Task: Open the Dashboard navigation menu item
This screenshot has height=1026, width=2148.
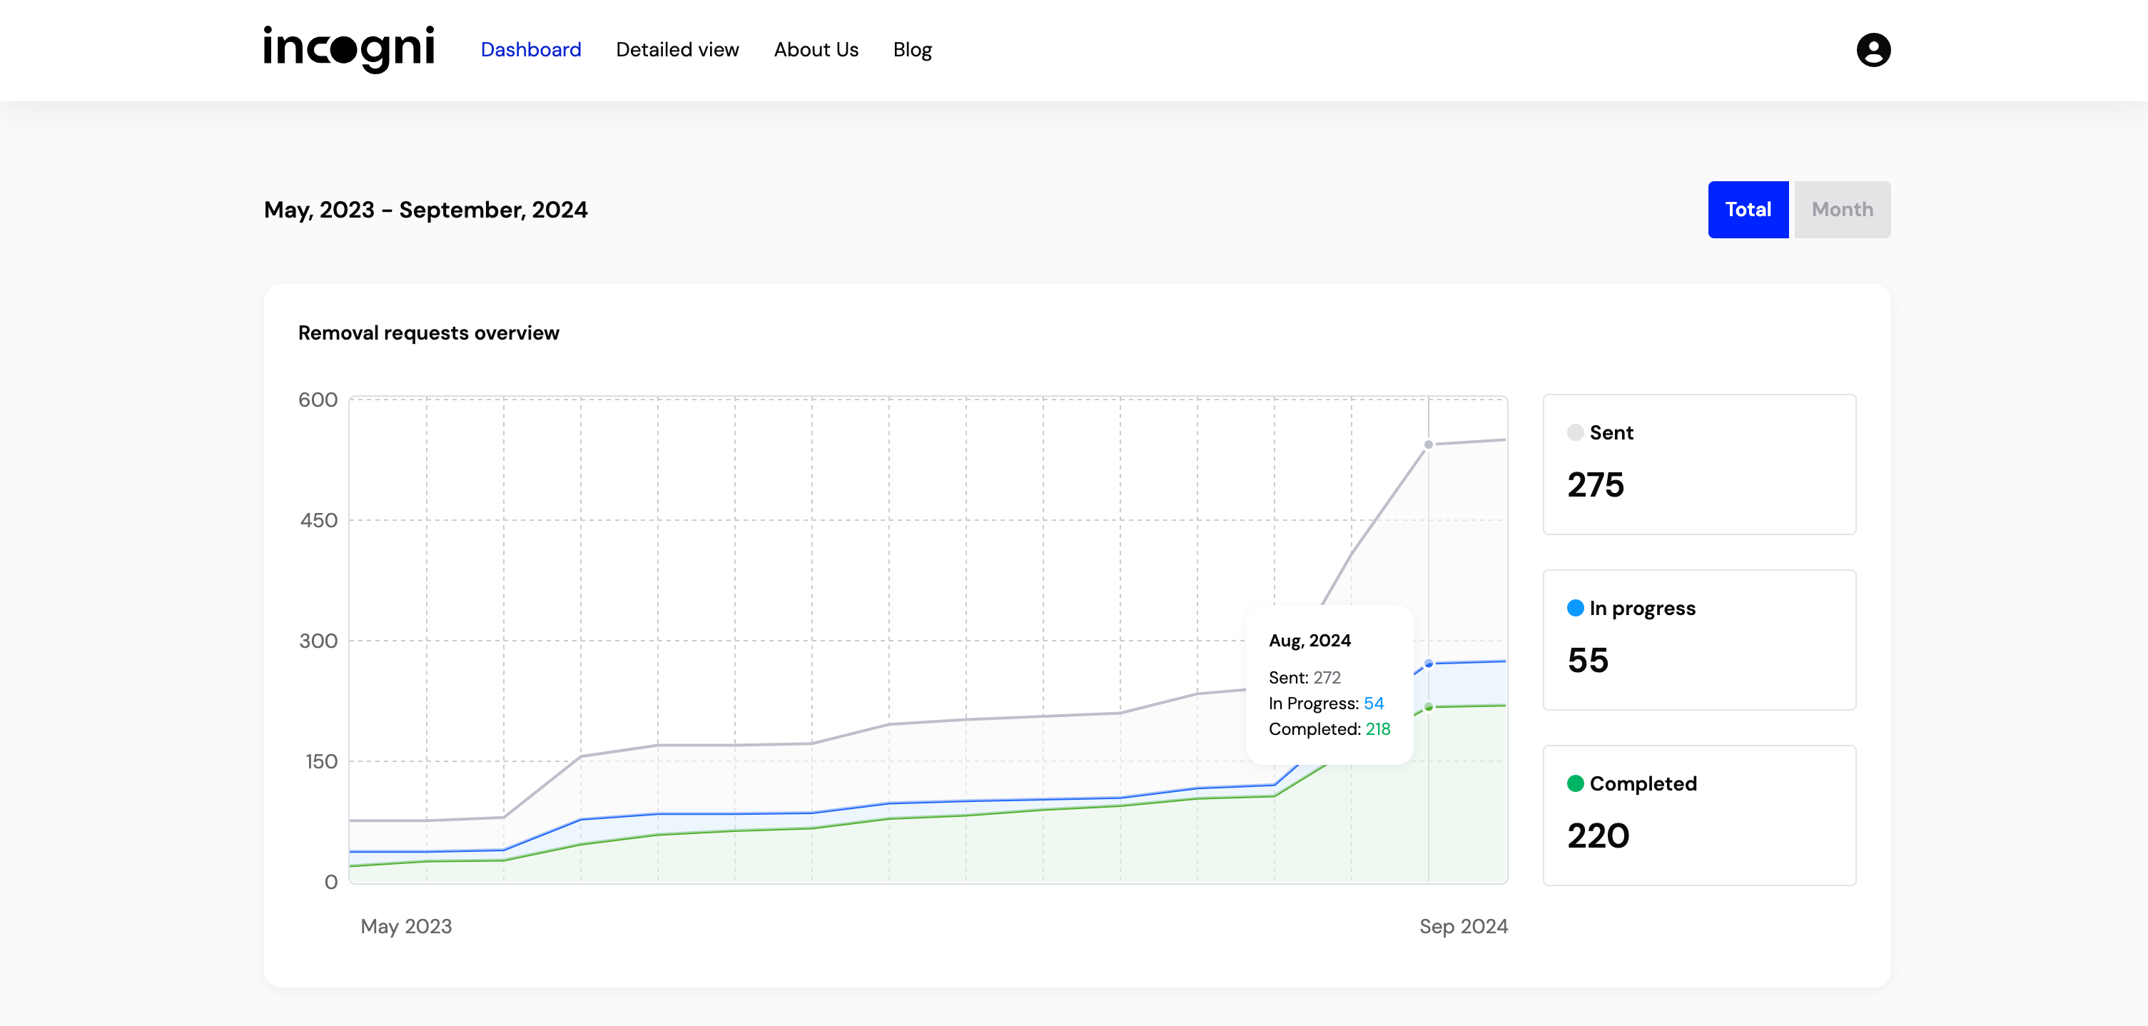Action: coord(530,49)
